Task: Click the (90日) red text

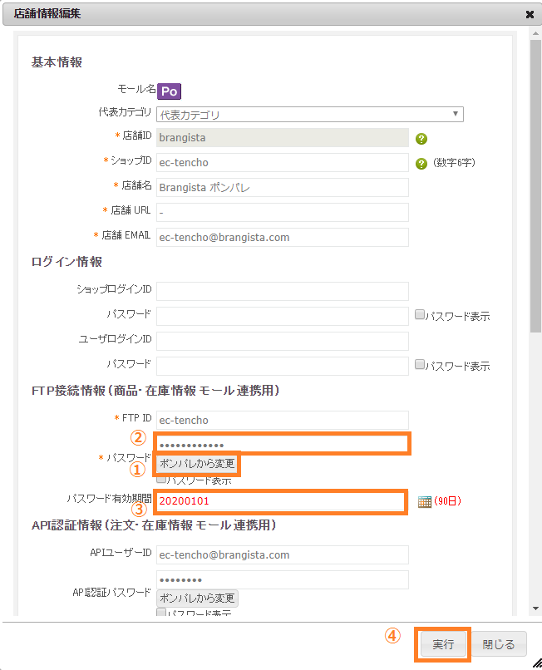Action: 447,500
